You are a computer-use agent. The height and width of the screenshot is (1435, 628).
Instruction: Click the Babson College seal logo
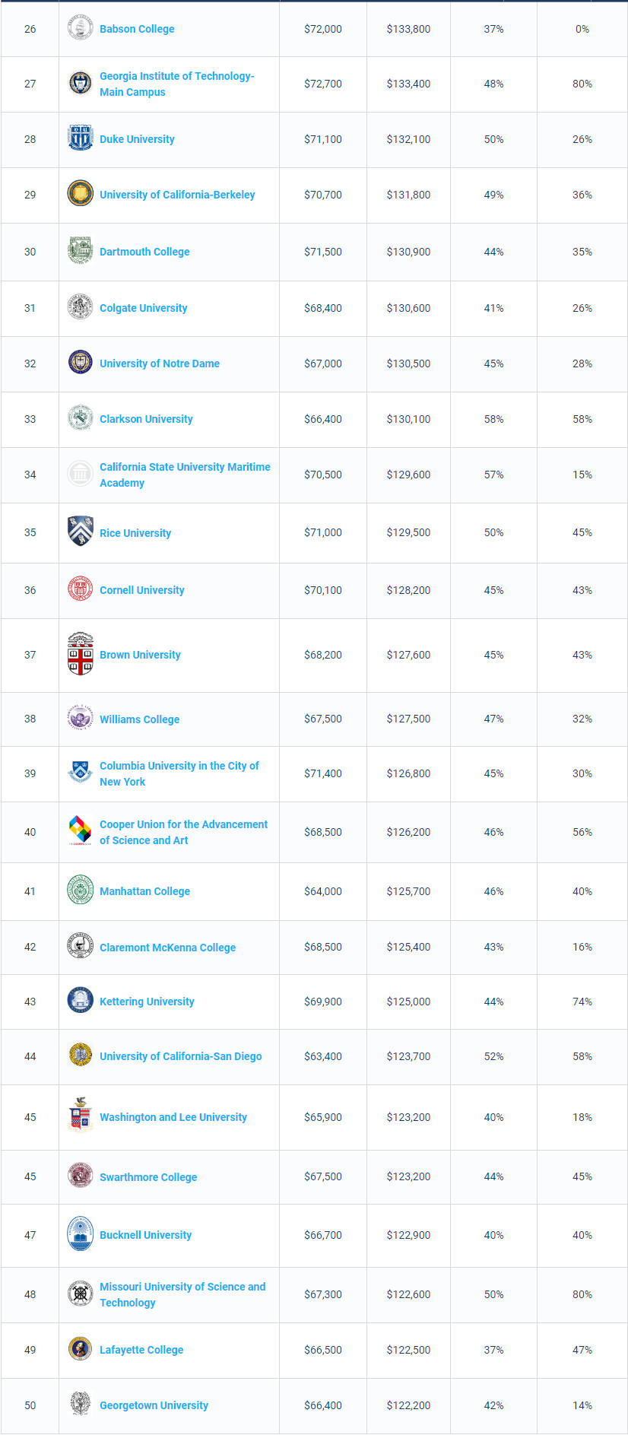[x=81, y=28]
